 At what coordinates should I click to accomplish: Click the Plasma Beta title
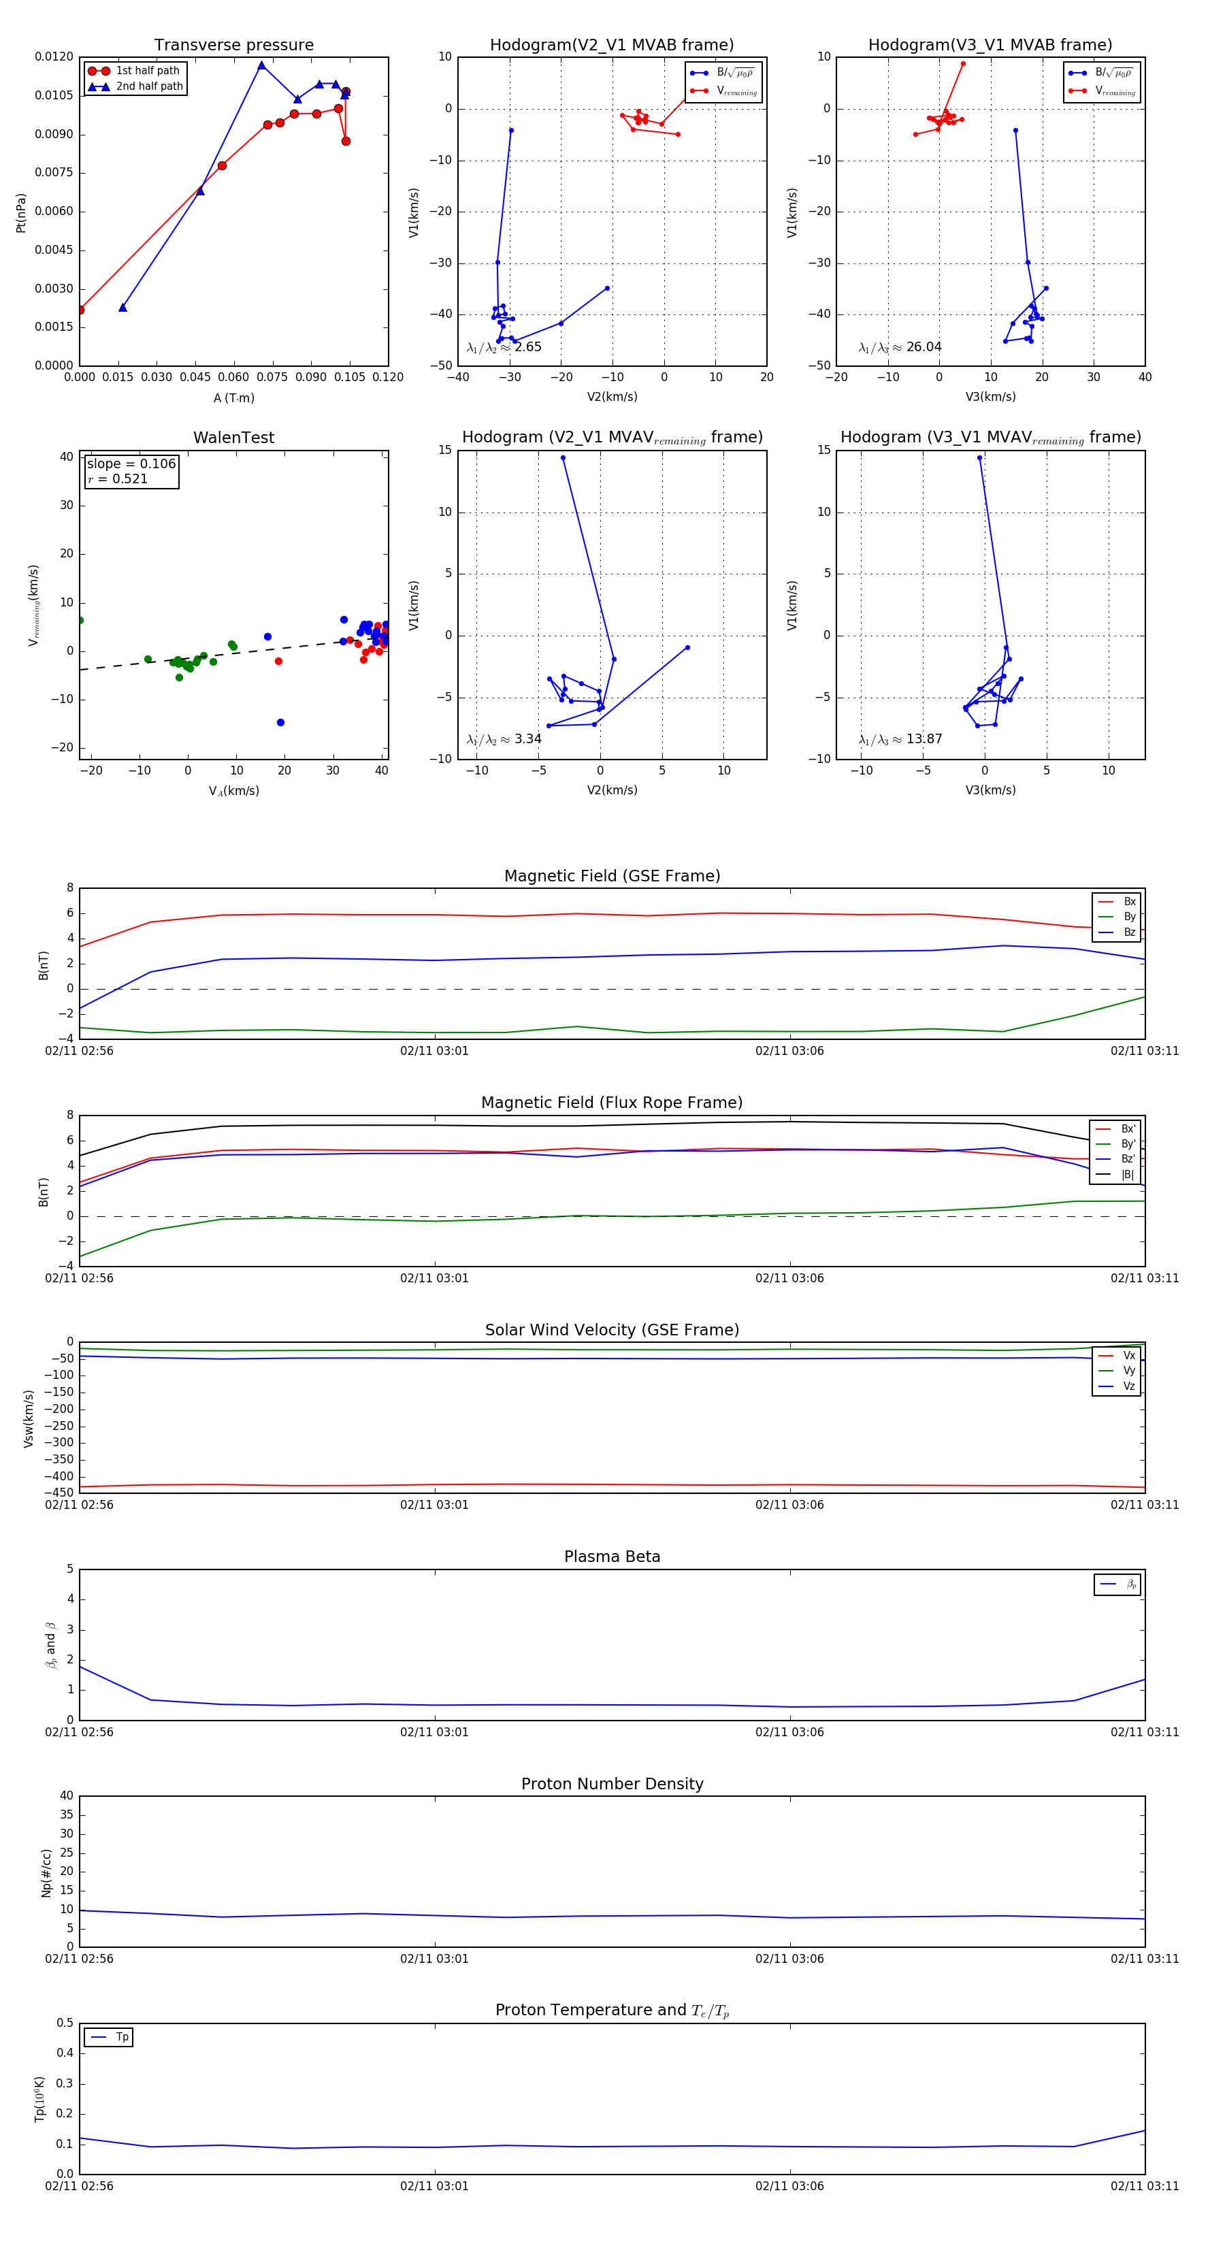tap(612, 1557)
